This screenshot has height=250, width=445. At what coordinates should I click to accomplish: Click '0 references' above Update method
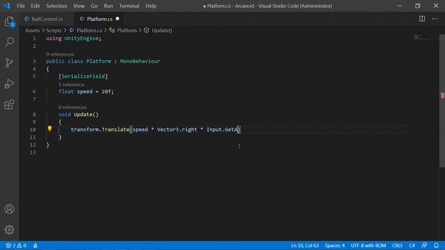coord(72,107)
